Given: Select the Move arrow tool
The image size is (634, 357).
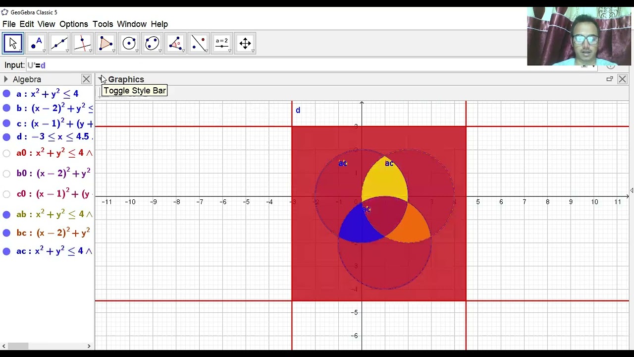Looking at the screenshot, I should (x=13, y=43).
